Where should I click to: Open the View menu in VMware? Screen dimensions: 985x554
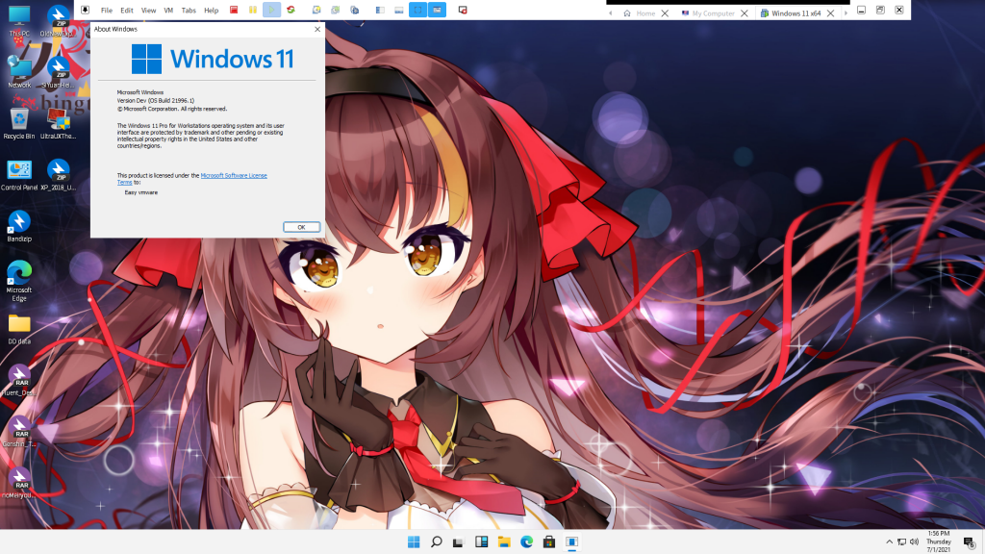pyautogui.click(x=148, y=10)
